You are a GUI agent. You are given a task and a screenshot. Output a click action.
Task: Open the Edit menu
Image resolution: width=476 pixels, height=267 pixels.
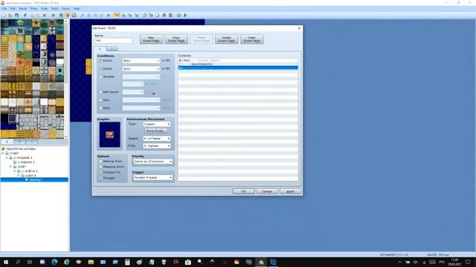[x=13, y=9]
